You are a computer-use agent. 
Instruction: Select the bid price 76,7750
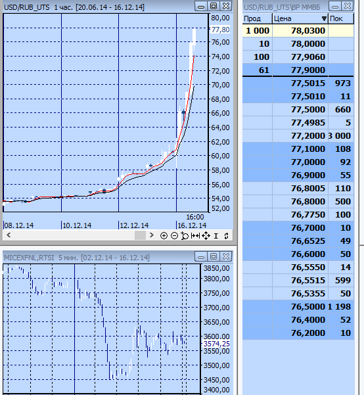point(308,215)
